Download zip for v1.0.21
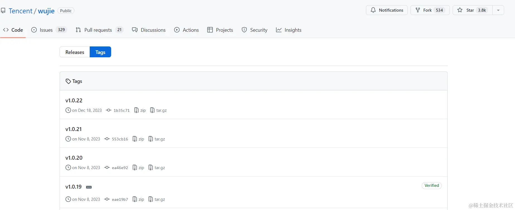Image resolution: width=515 pixels, height=210 pixels. pyautogui.click(x=138, y=139)
